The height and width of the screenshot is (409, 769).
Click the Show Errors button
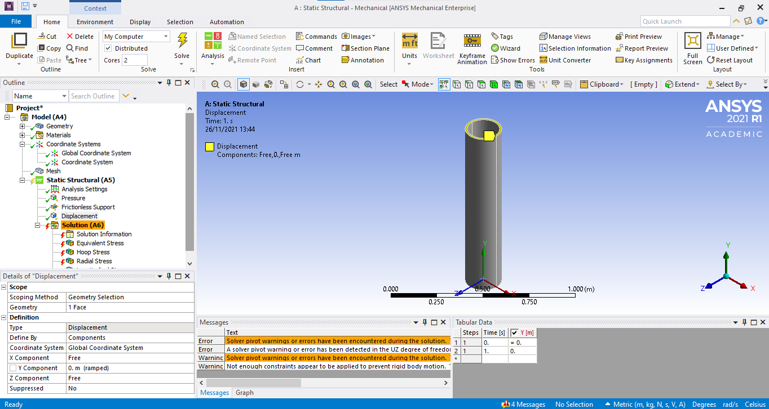point(512,60)
